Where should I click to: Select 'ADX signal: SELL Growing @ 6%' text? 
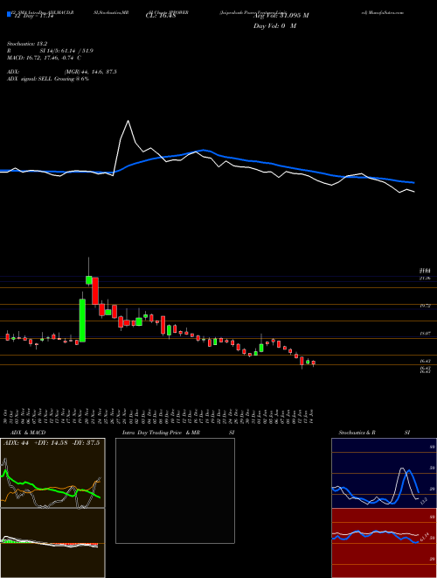pyautogui.click(x=48, y=79)
